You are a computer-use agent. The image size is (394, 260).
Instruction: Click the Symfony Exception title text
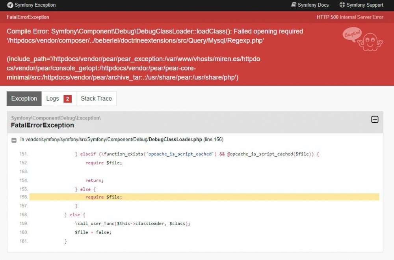pos(35,5)
